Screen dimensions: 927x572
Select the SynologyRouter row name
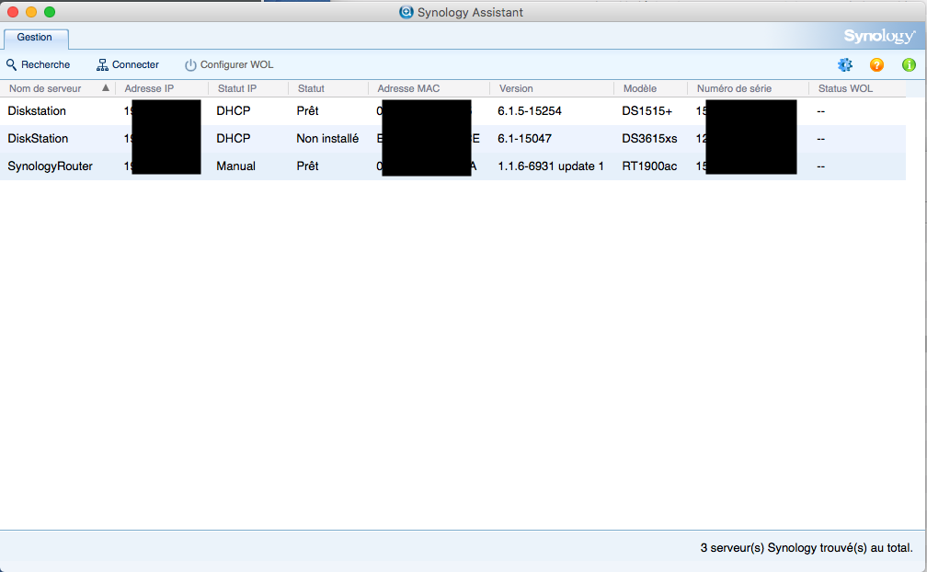pyautogui.click(x=51, y=166)
